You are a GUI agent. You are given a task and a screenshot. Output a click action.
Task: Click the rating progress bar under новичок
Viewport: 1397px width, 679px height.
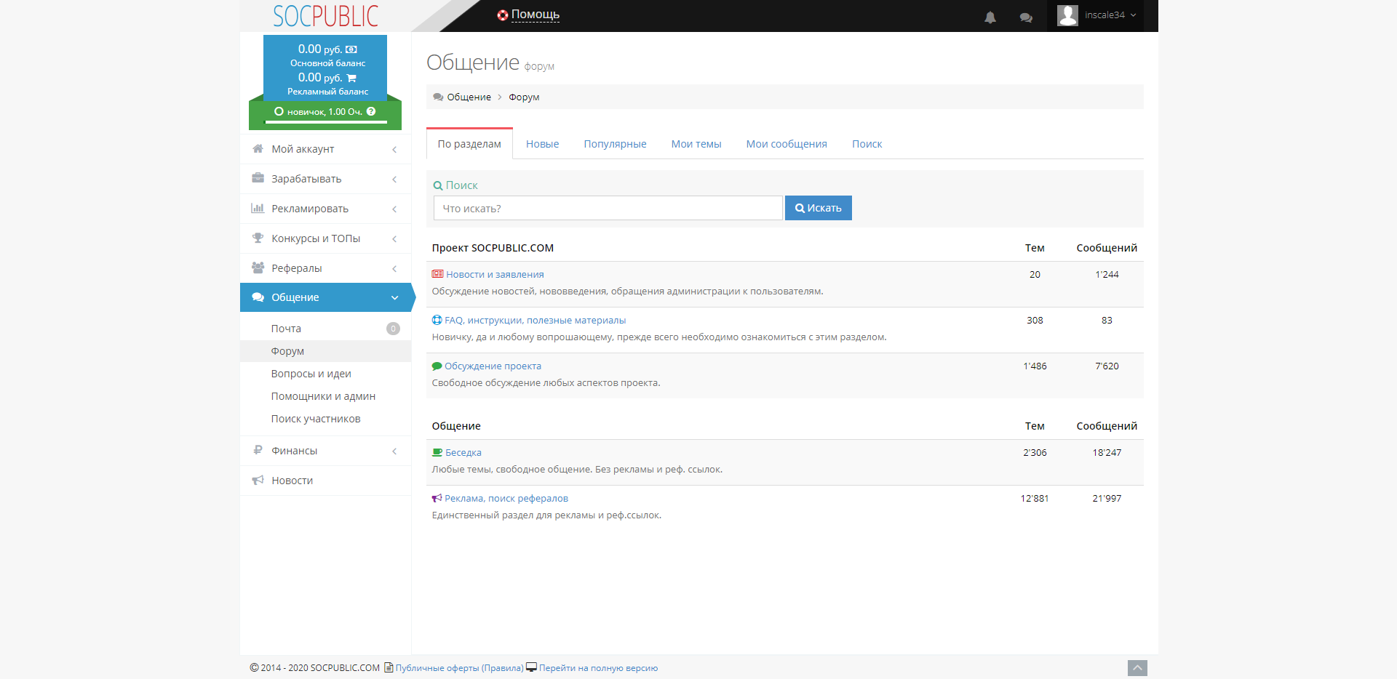[x=325, y=122]
